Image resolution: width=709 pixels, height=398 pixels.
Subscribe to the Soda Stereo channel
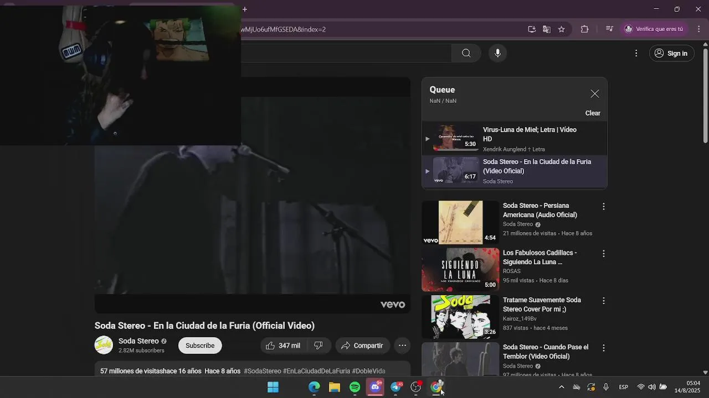tap(200, 345)
